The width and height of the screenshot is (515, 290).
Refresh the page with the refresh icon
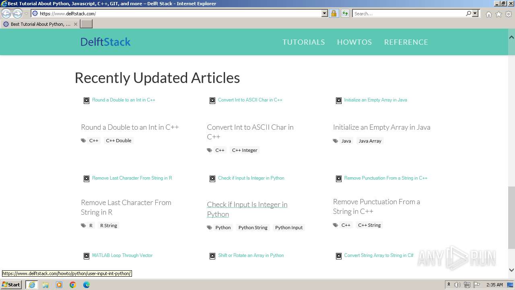(x=345, y=13)
